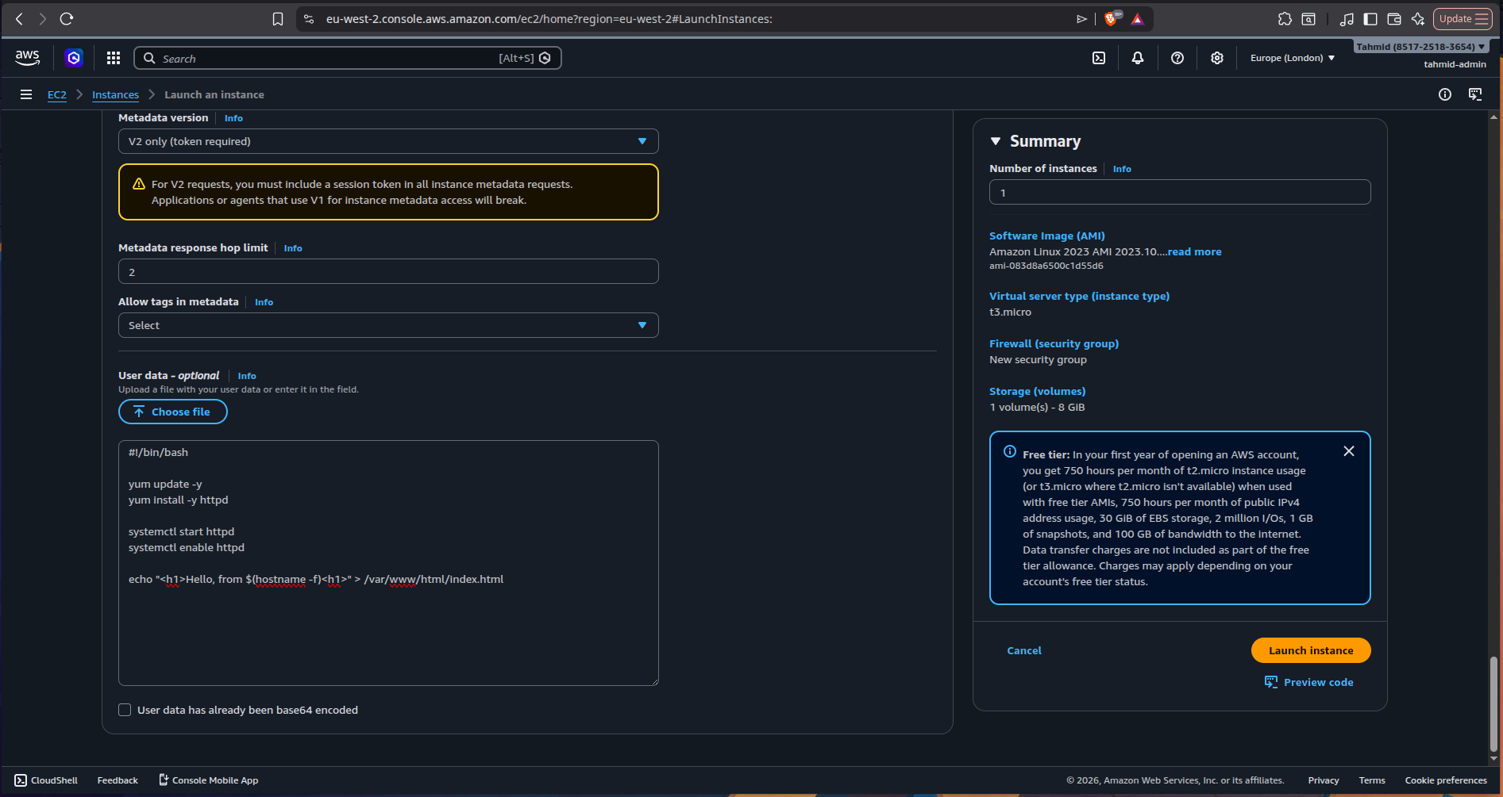The image size is (1503, 797).
Task: Go back with the browser back arrow
Action: point(20,19)
